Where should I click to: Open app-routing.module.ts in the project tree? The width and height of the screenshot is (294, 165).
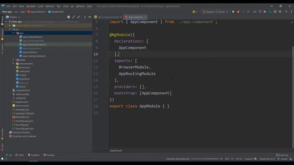(x=34, y=56)
